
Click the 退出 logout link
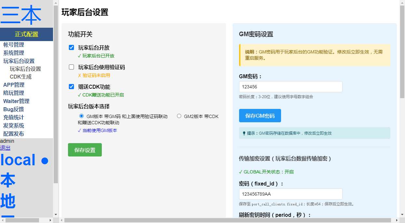click(x=5, y=148)
